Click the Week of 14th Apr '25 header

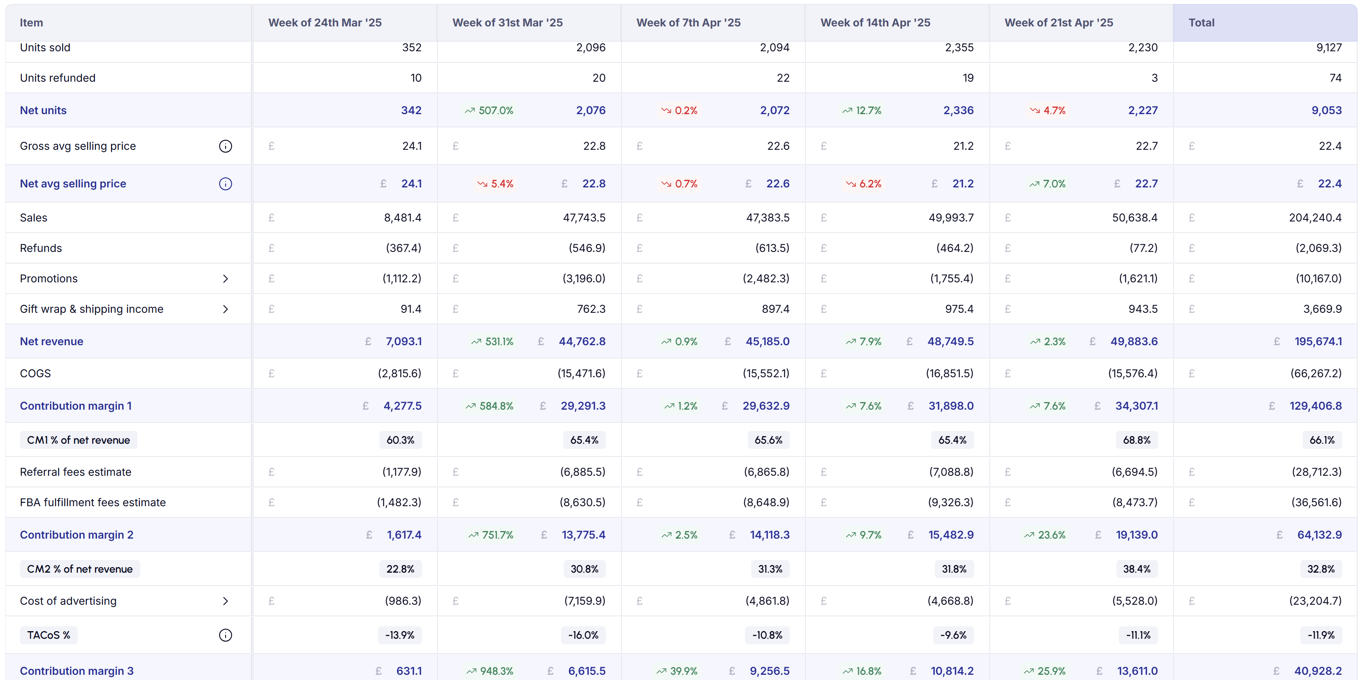(875, 23)
